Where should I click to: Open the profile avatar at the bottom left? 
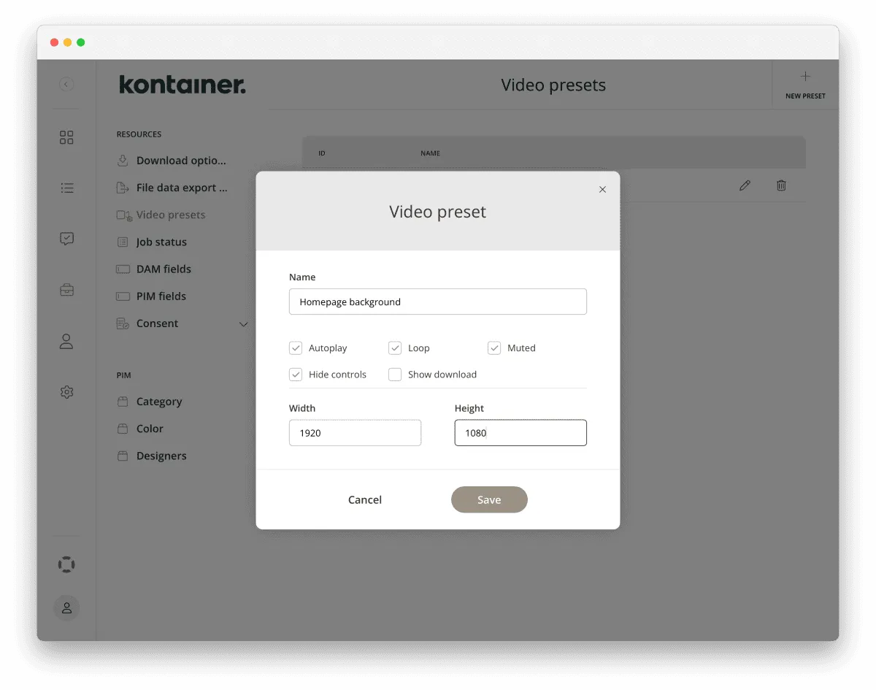(x=66, y=607)
